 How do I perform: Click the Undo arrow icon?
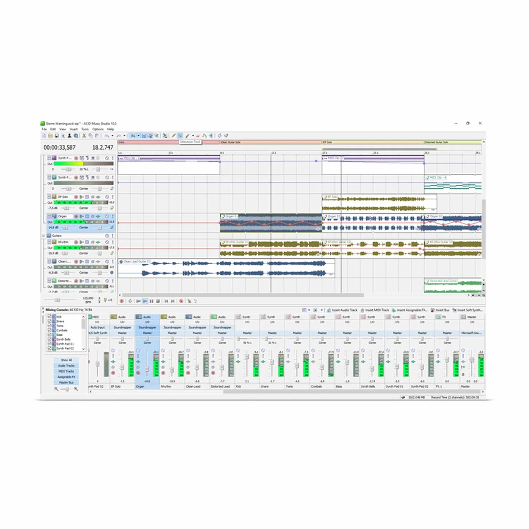pyautogui.click(x=107, y=136)
